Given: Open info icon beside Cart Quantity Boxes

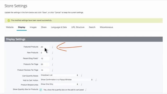Looking at the screenshot, I should 81,75.
